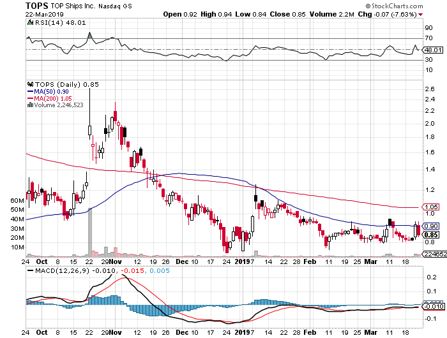The height and width of the screenshot is (338, 447).
Task: Click the Low 0.84 value
Action: [x=251, y=14]
